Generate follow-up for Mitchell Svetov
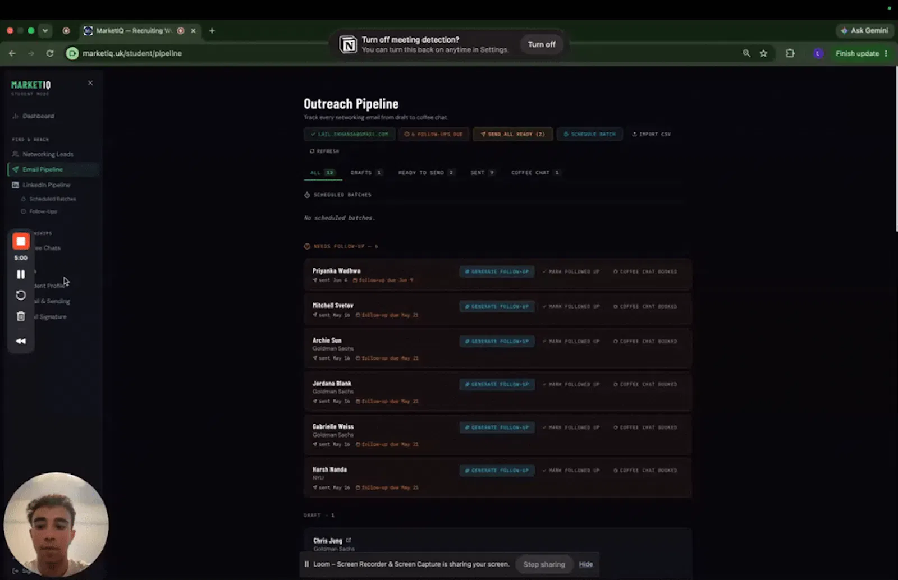The width and height of the screenshot is (898, 580). [497, 307]
